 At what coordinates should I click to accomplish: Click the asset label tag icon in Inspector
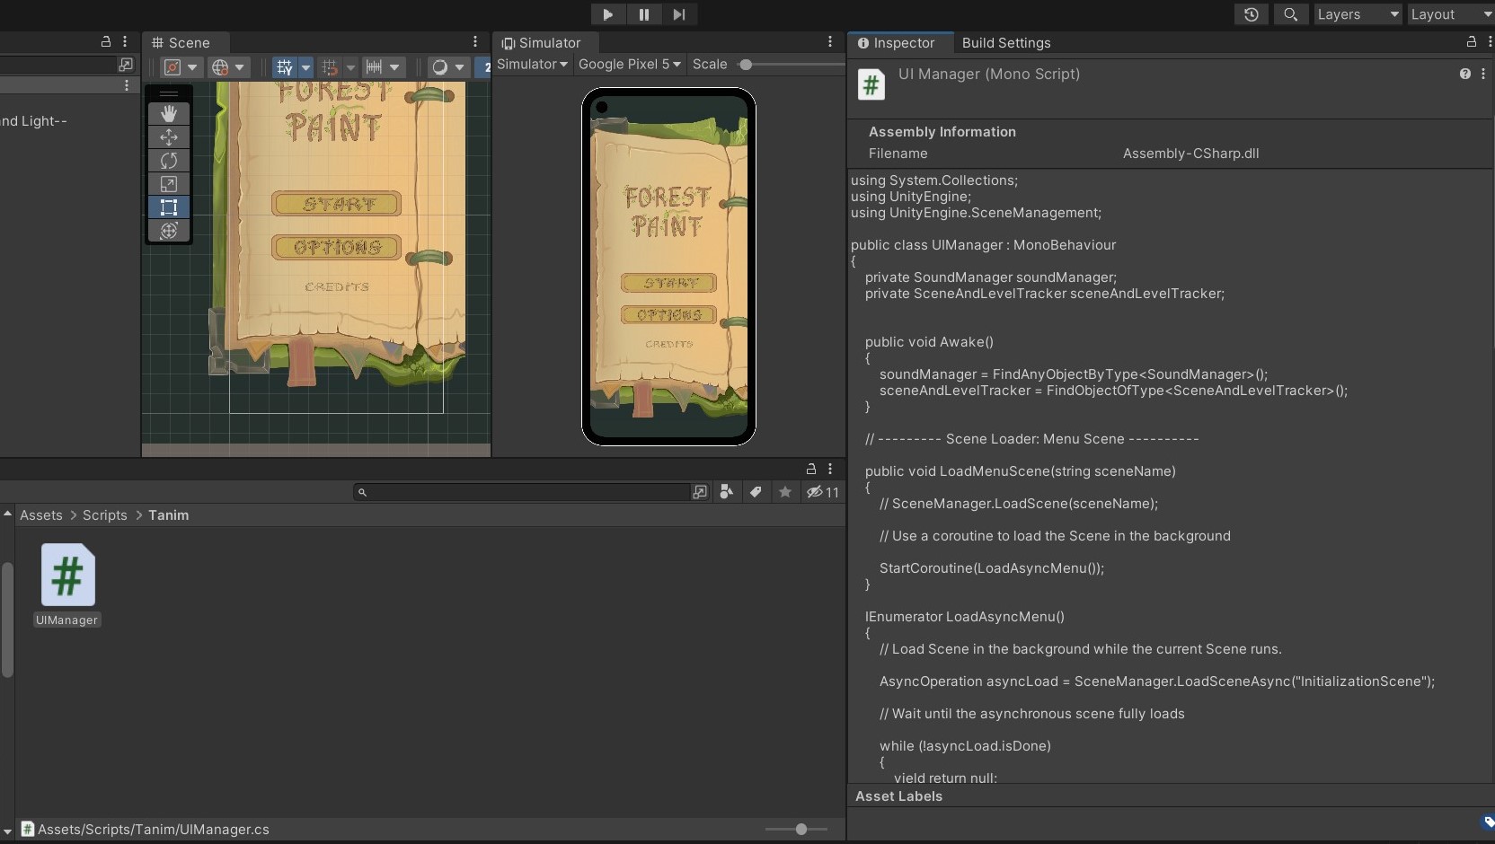click(x=1488, y=822)
